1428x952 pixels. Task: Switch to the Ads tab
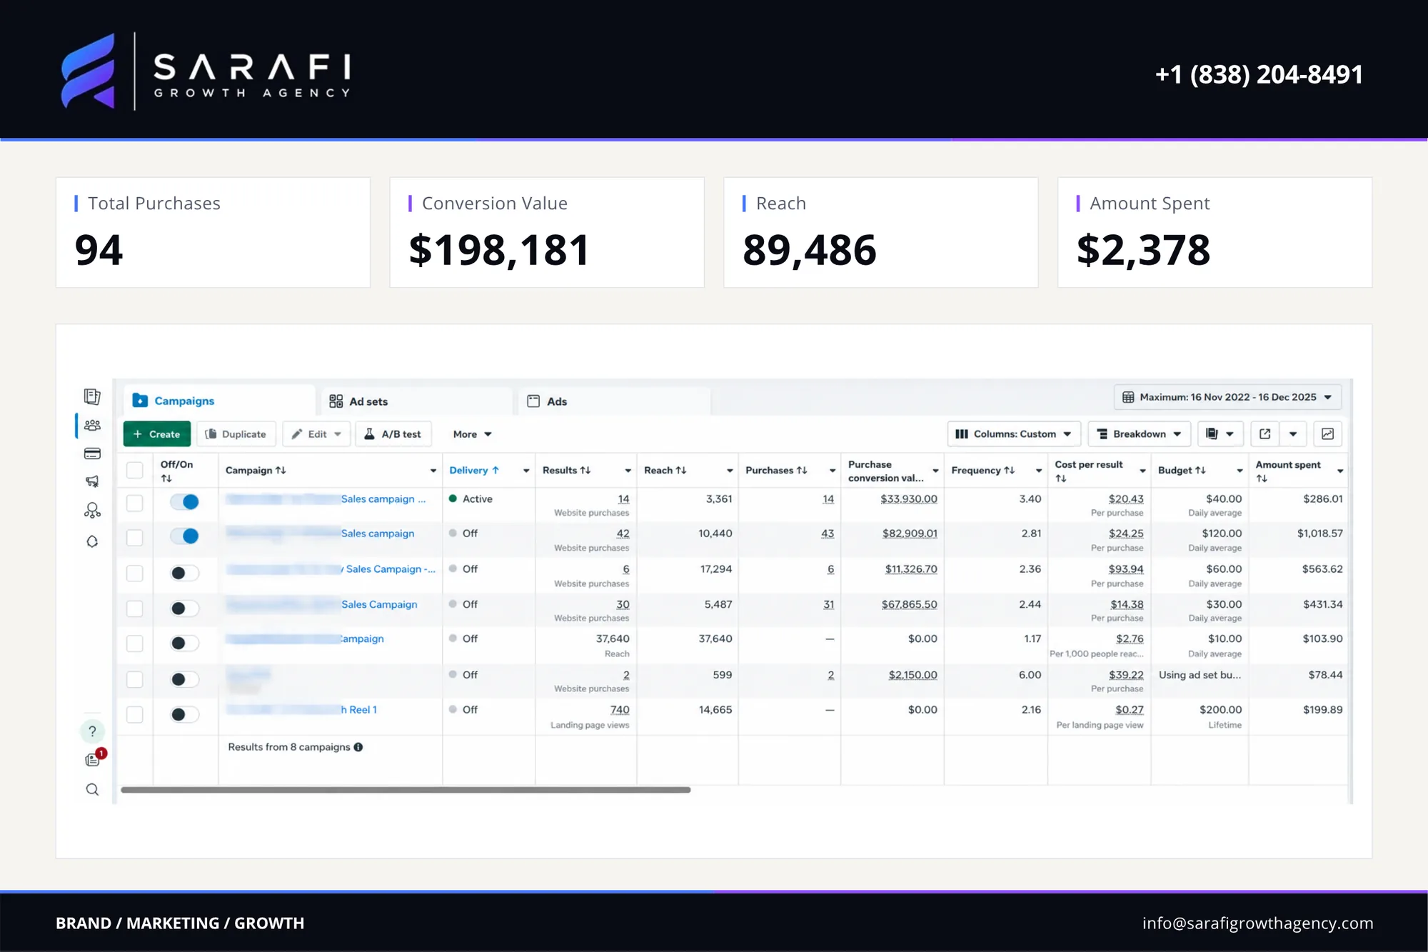615,401
